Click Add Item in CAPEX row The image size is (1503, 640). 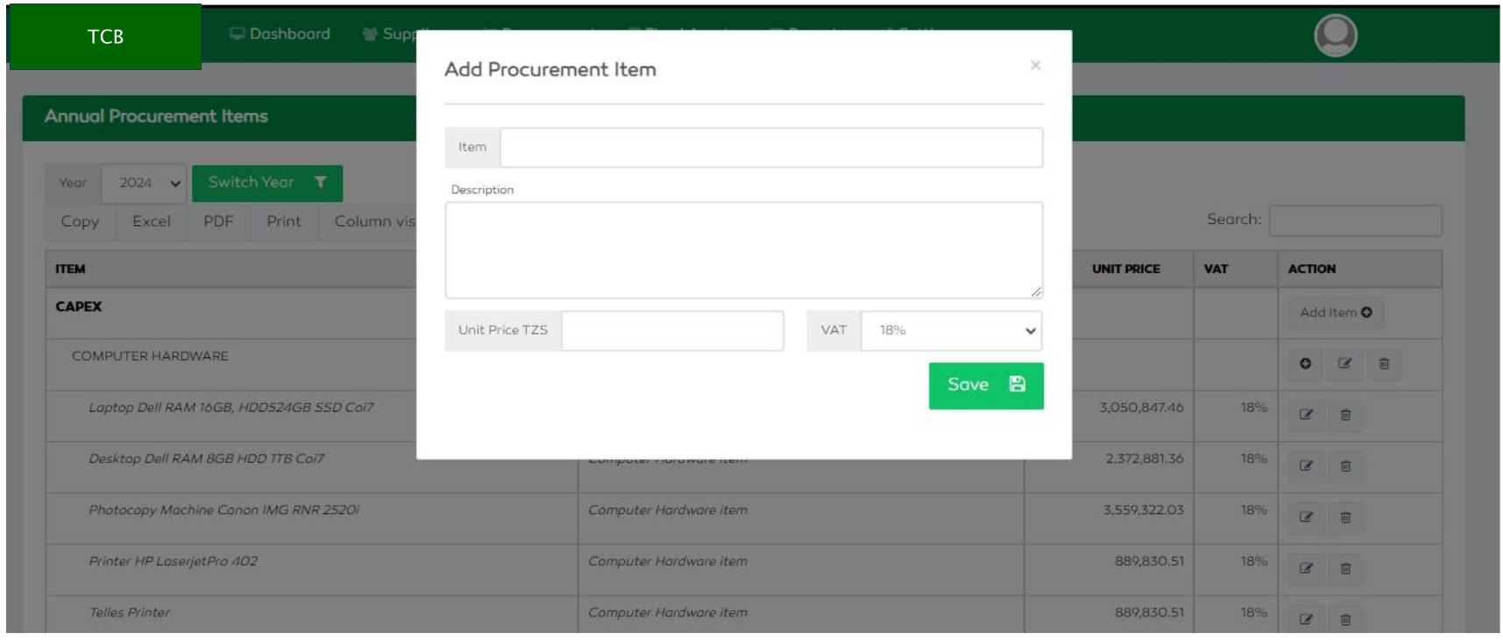[1336, 313]
